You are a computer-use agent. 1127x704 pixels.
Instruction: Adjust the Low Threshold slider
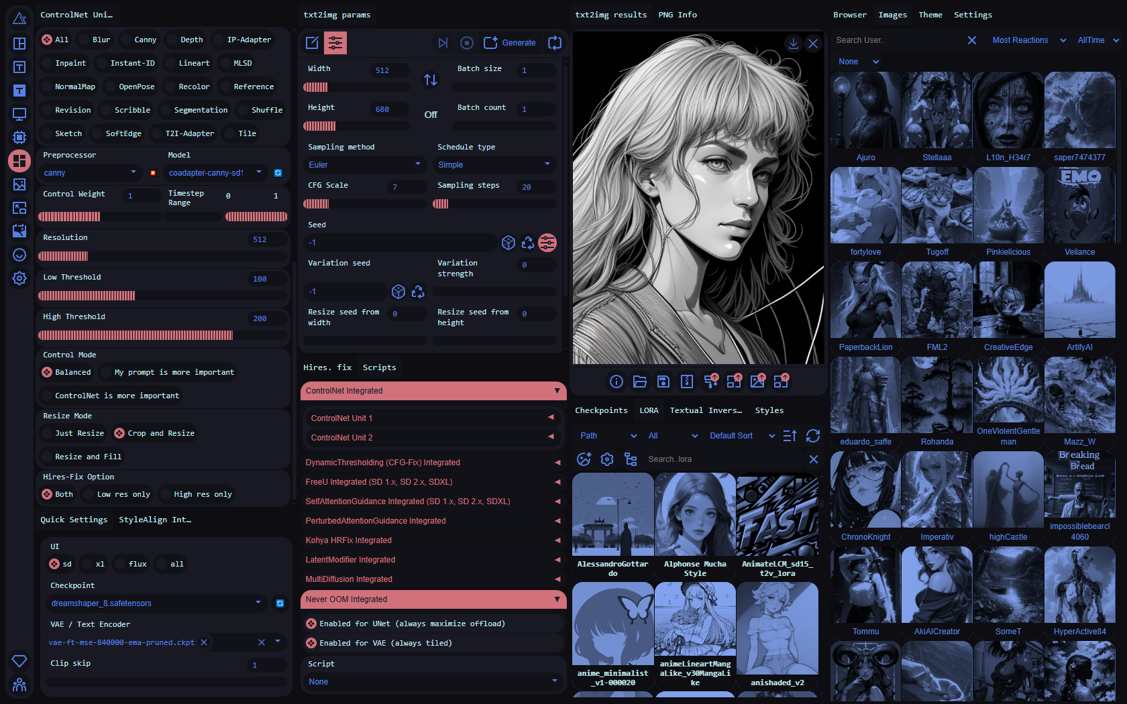(x=163, y=296)
